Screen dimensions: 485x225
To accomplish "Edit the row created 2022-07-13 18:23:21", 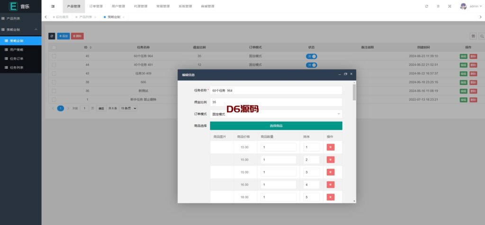I will [463, 99].
